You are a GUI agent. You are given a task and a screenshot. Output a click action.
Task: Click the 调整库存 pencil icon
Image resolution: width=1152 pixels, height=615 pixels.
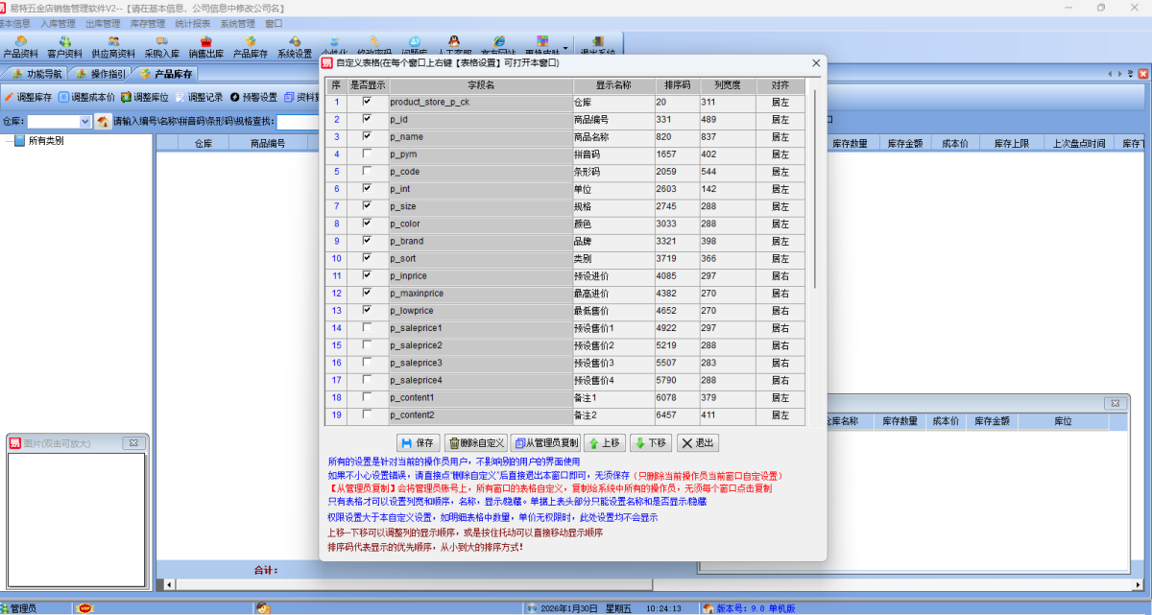point(9,97)
